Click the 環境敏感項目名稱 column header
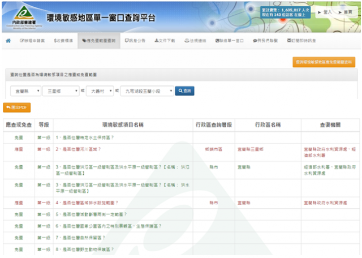The image size is (362, 258). click(123, 124)
